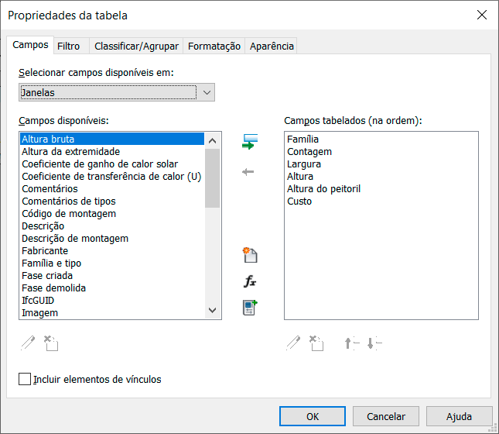Screen dimensions: 499x434
Task: Select the Fabricante field
Action: coord(112,251)
